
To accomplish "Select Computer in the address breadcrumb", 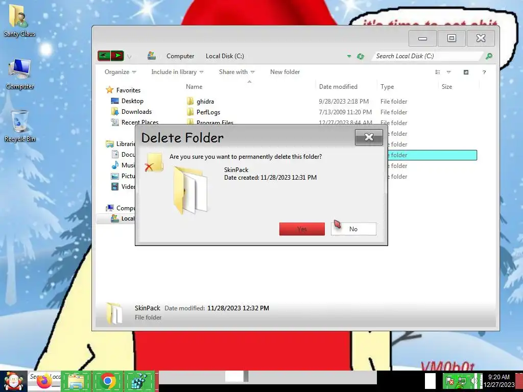I will [x=180, y=56].
